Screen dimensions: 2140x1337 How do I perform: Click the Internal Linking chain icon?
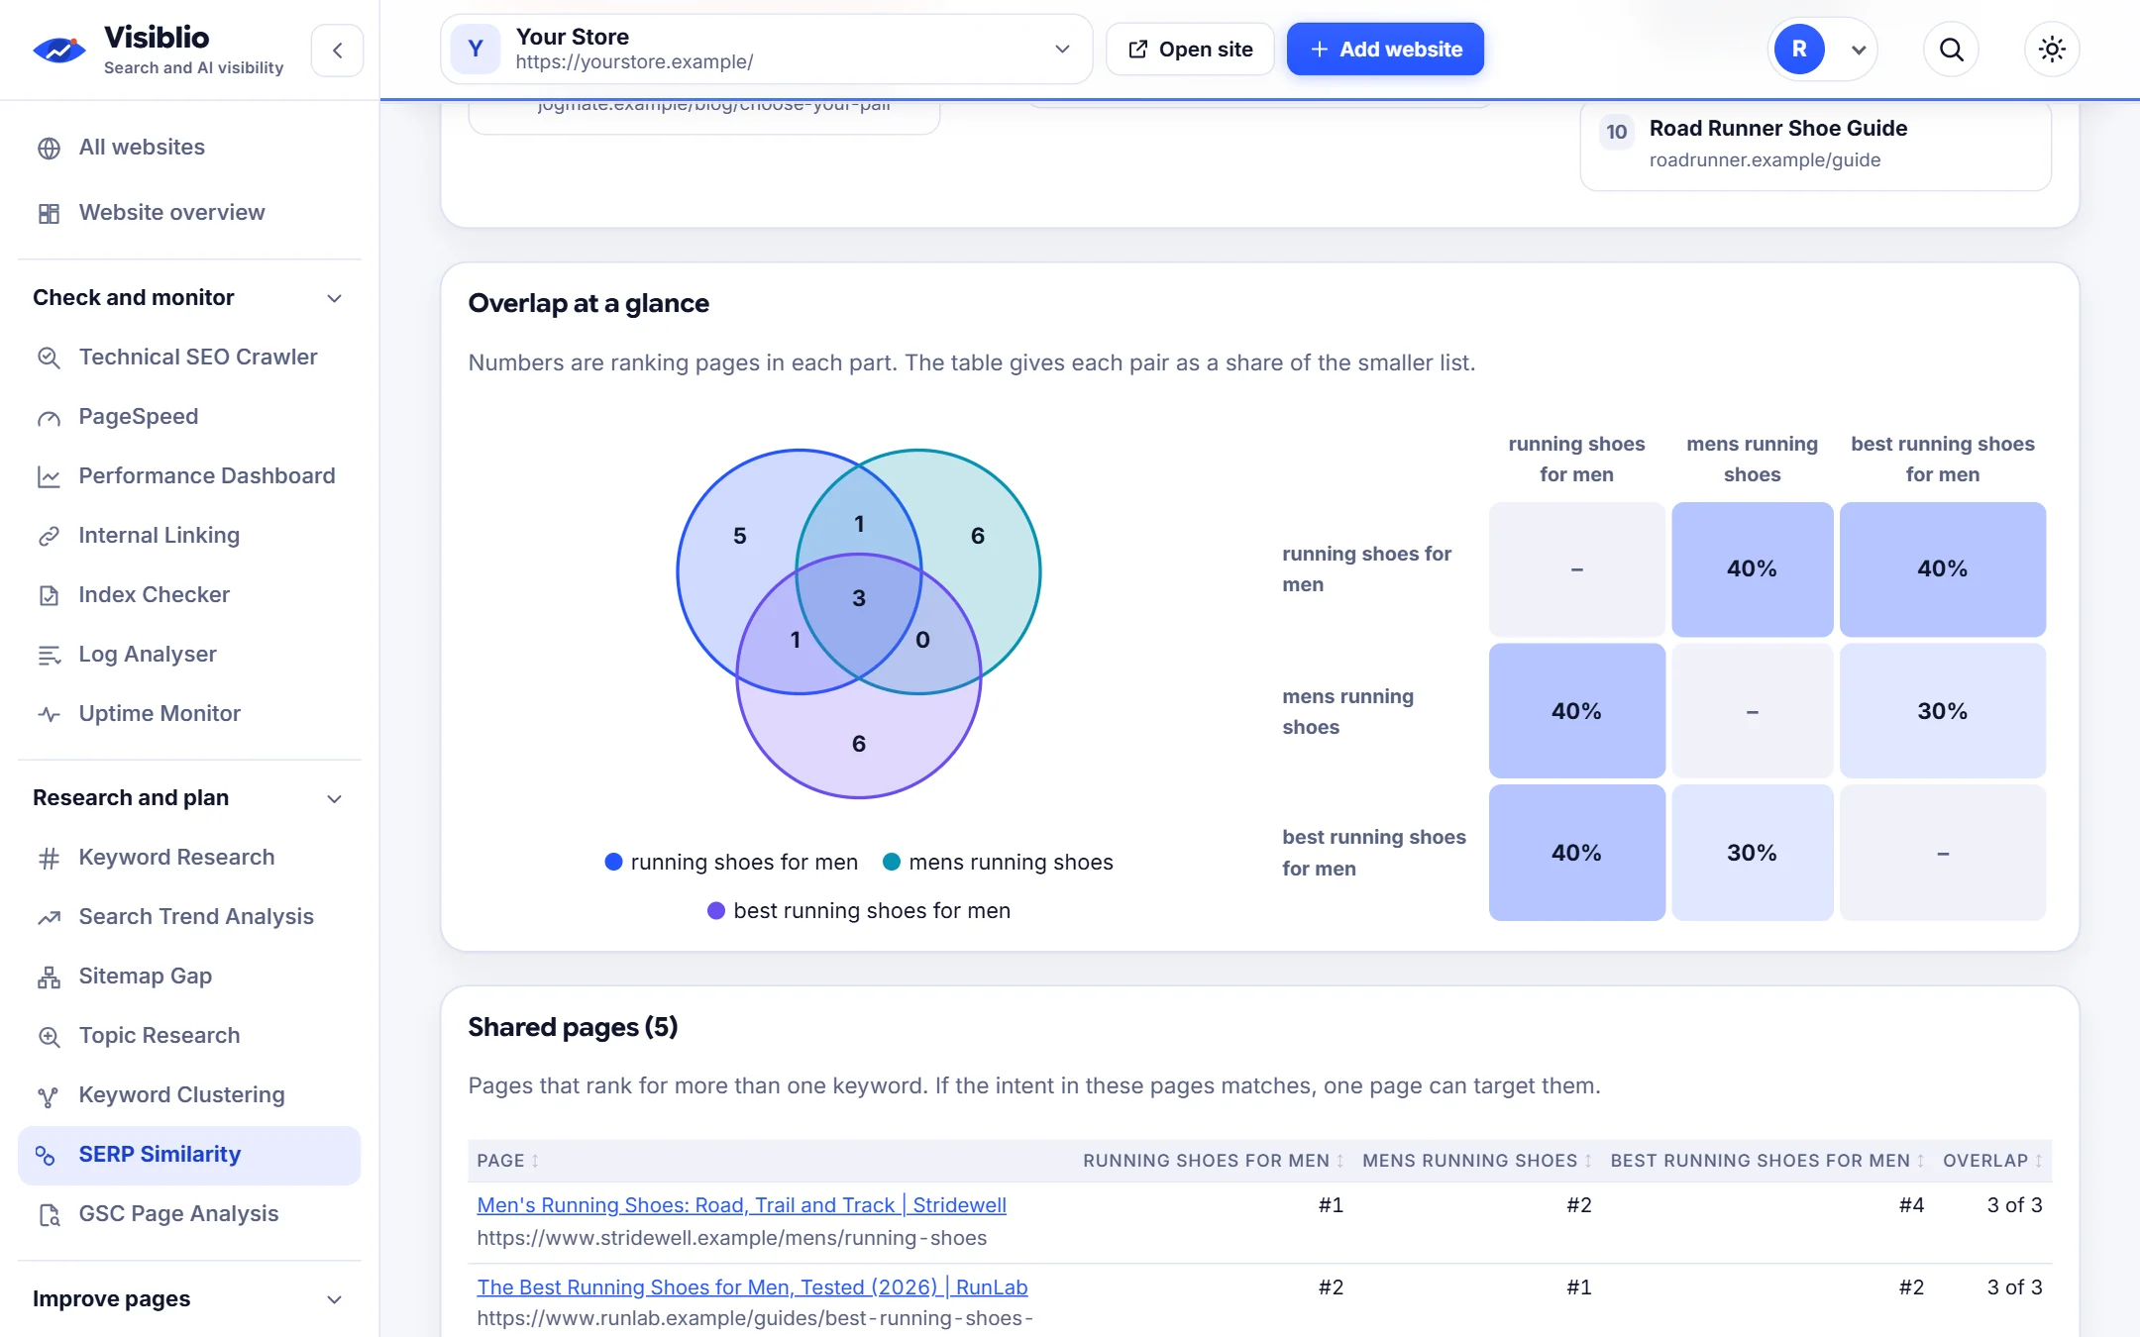(49, 536)
